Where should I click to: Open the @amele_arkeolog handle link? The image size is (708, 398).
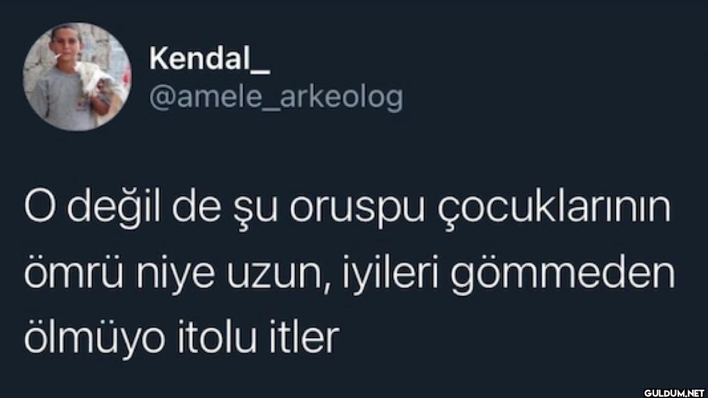click(276, 98)
